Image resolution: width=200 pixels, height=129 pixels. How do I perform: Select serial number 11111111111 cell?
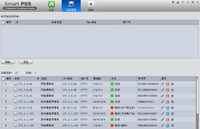tap(146, 108)
